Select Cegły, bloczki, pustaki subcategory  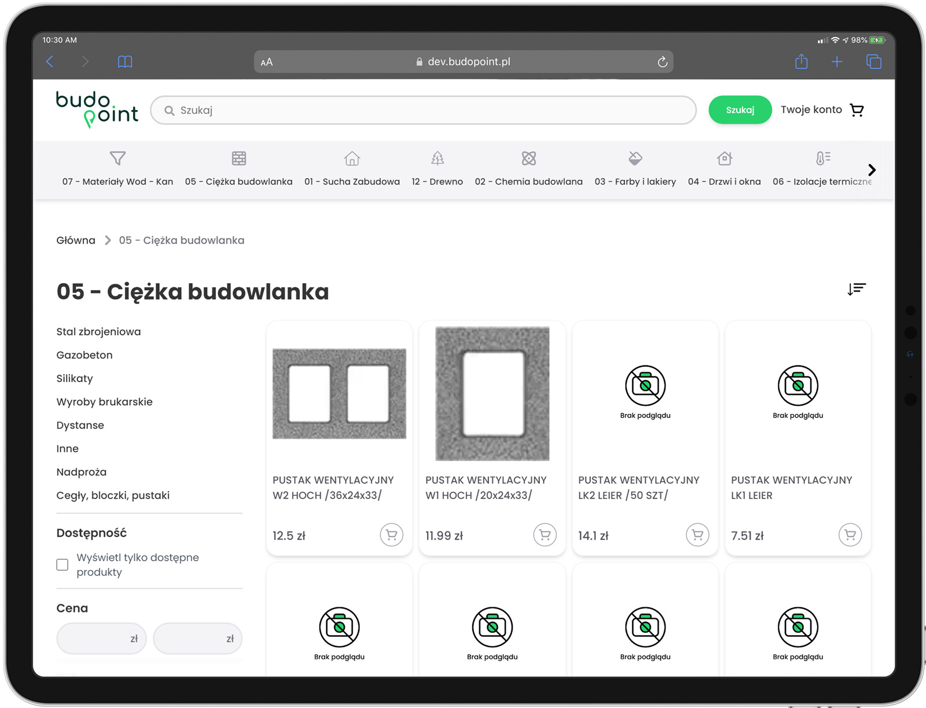(113, 496)
